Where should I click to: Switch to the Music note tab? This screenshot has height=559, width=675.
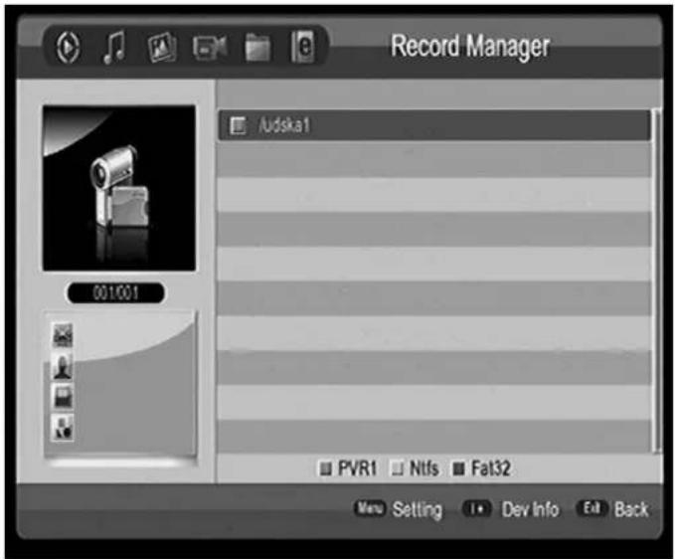point(114,47)
